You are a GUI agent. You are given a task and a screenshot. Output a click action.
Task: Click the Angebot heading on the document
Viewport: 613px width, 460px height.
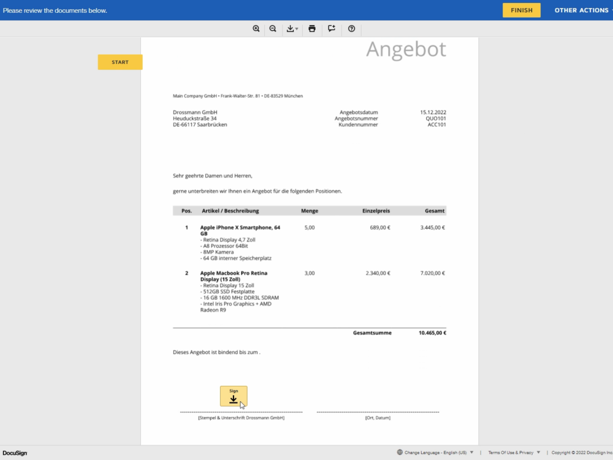pyautogui.click(x=406, y=50)
